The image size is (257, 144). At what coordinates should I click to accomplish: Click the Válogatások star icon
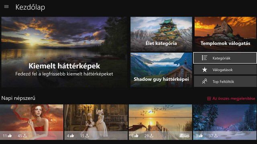(204, 70)
